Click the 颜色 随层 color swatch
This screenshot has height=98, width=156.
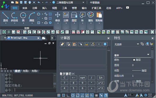pos(134,60)
